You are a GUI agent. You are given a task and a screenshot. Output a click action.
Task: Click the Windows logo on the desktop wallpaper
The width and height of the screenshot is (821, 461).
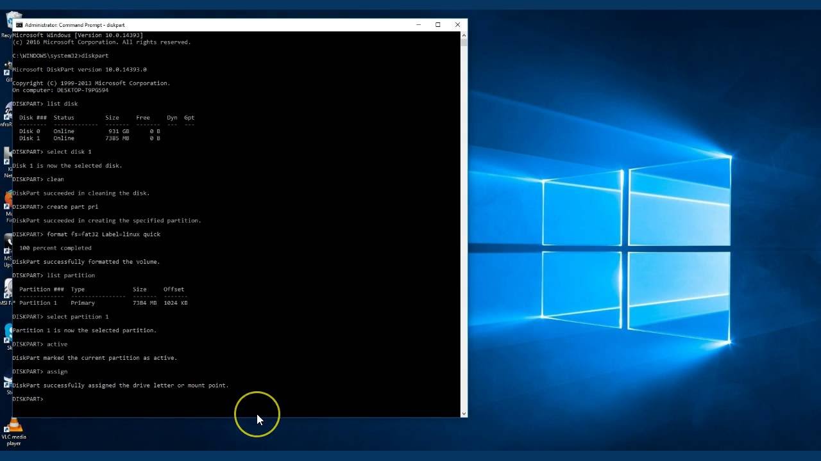[636, 249]
